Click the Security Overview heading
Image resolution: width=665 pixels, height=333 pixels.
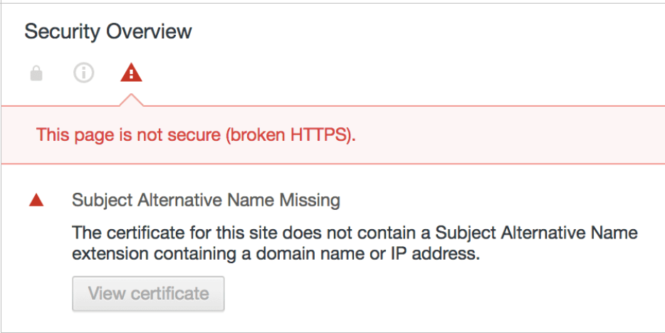(108, 31)
